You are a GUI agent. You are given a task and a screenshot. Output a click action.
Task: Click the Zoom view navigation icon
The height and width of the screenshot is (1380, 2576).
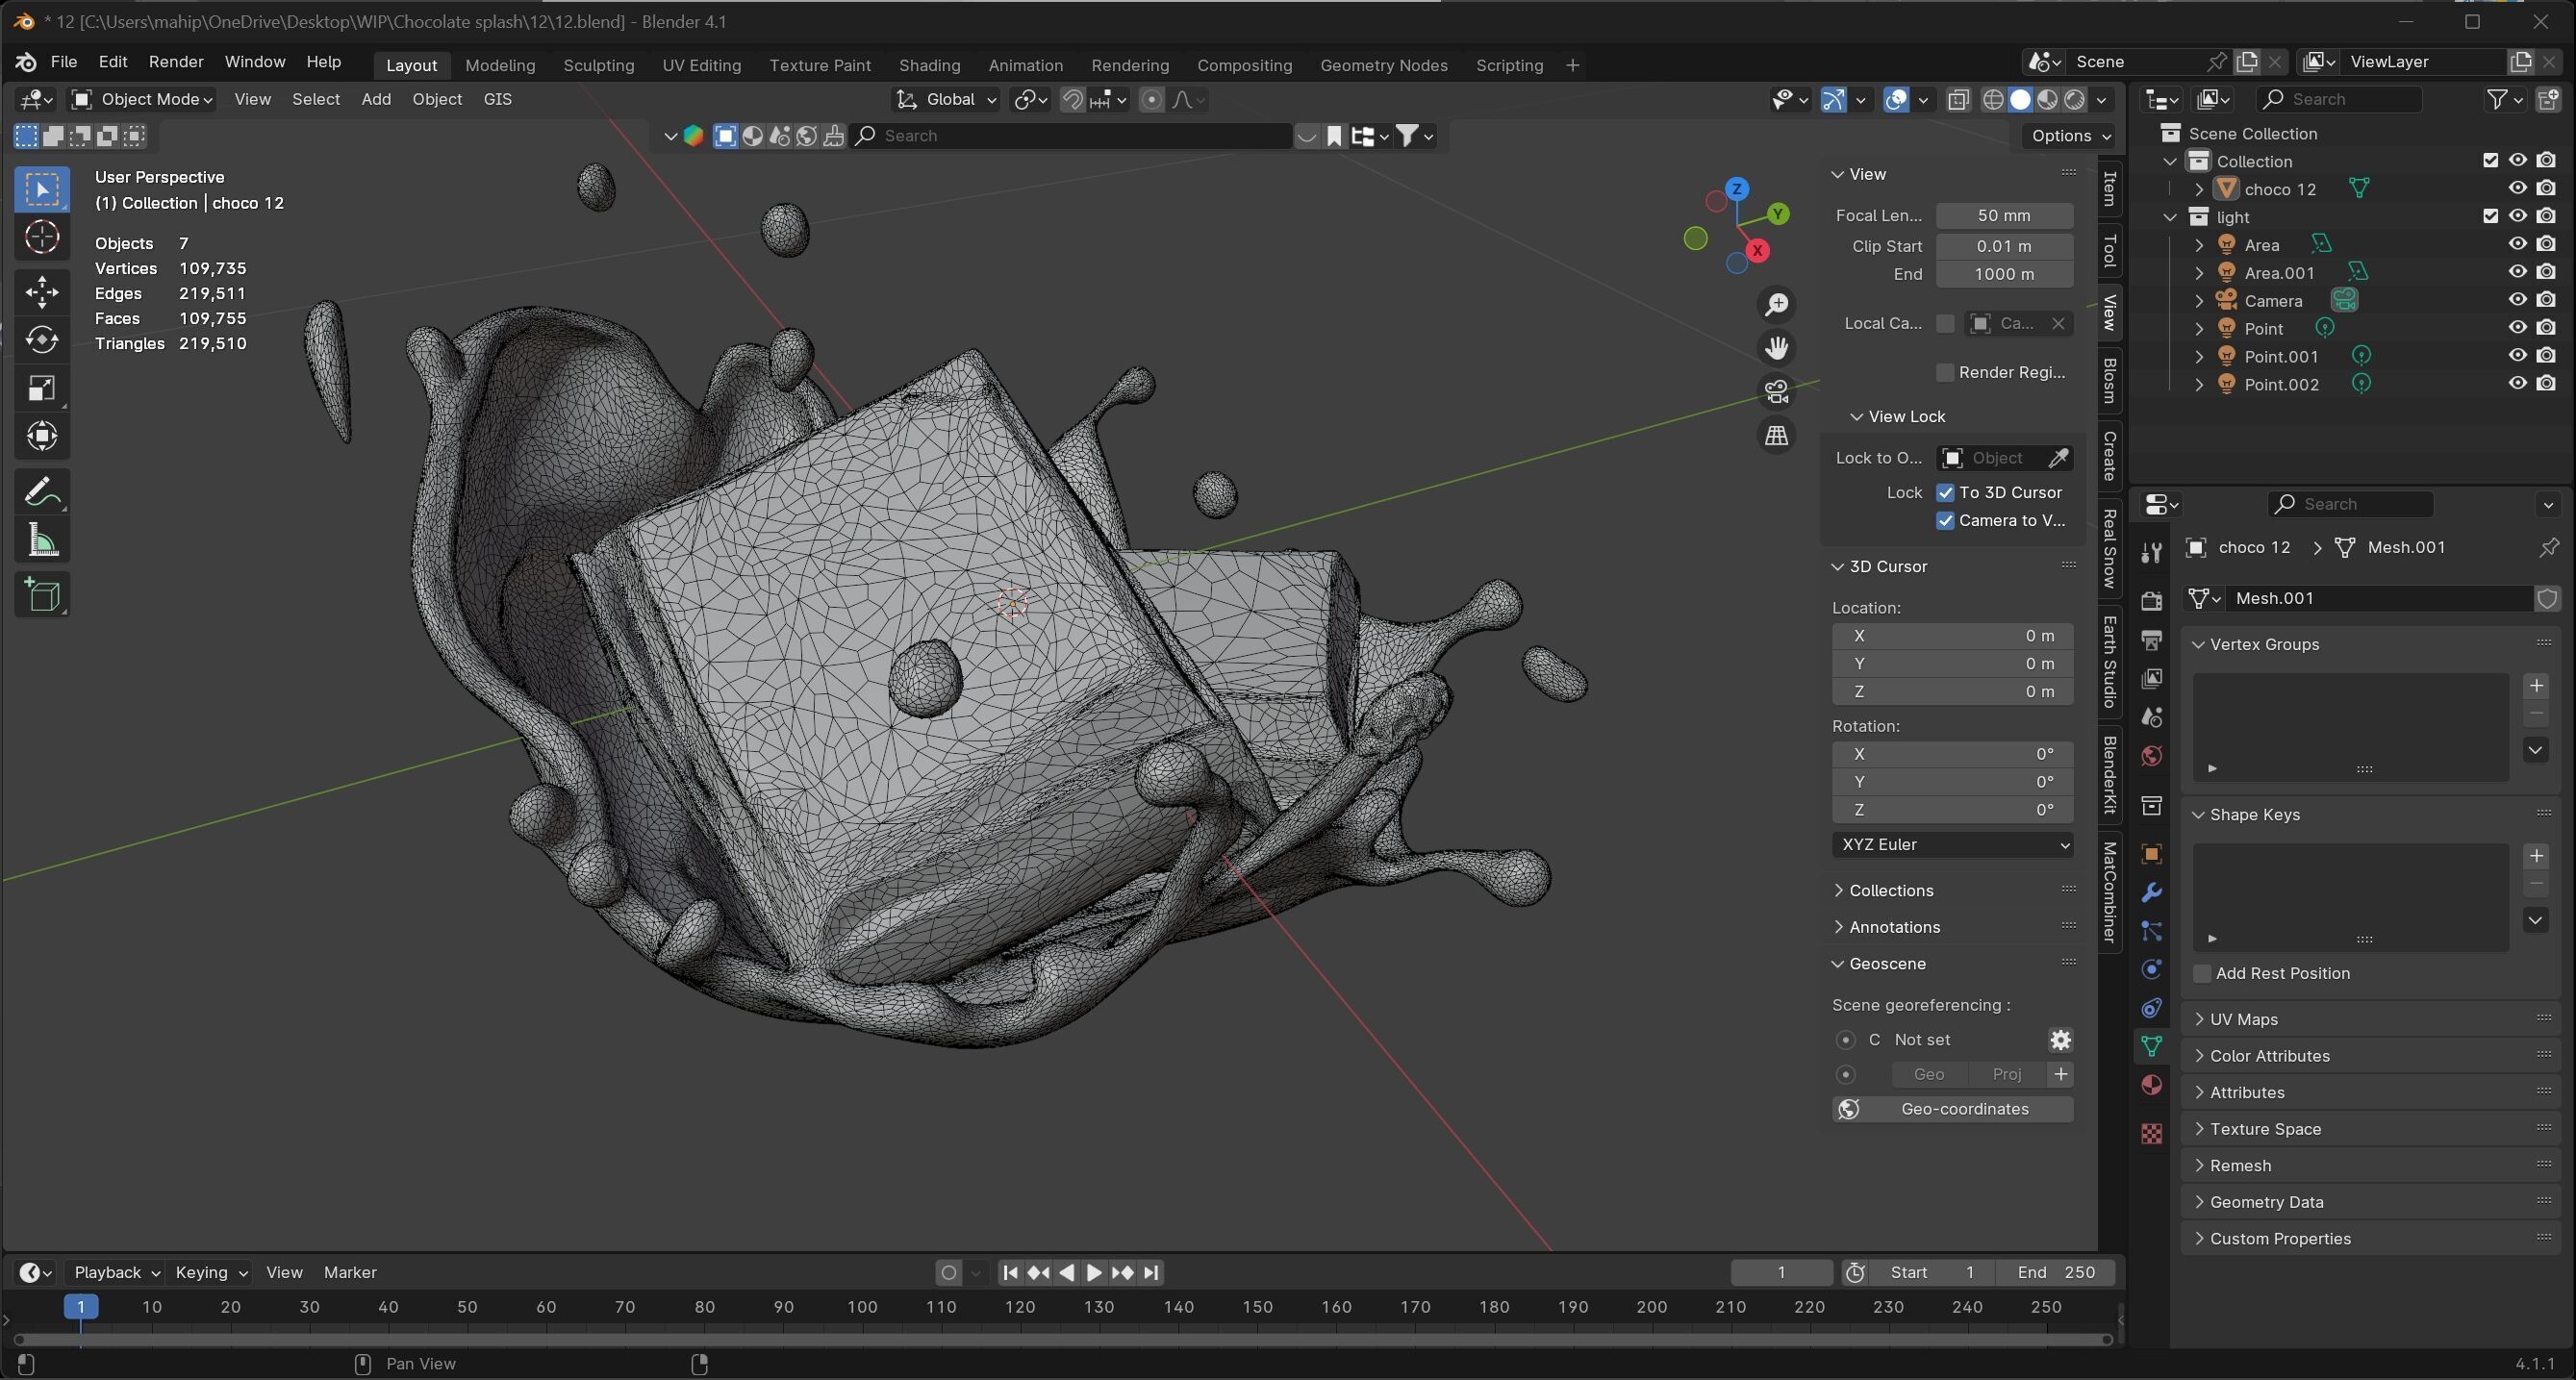coord(1776,304)
